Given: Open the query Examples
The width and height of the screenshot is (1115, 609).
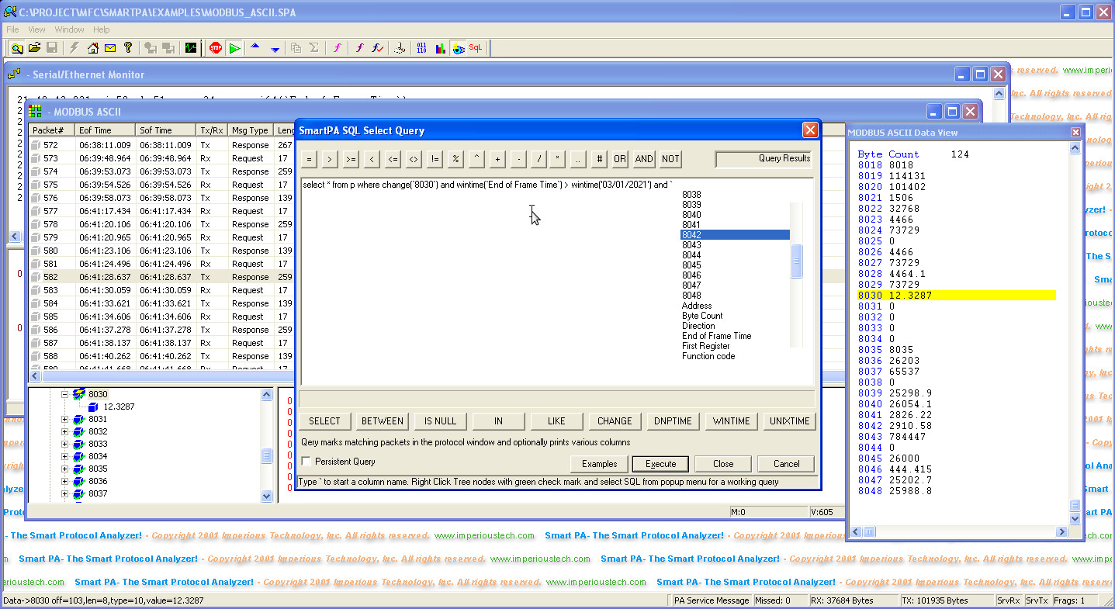Looking at the screenshot, I should (600, 464).
